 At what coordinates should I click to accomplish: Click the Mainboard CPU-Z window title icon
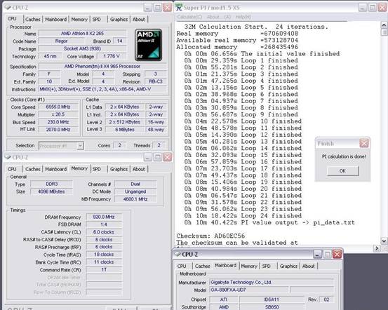coord(178,254)
